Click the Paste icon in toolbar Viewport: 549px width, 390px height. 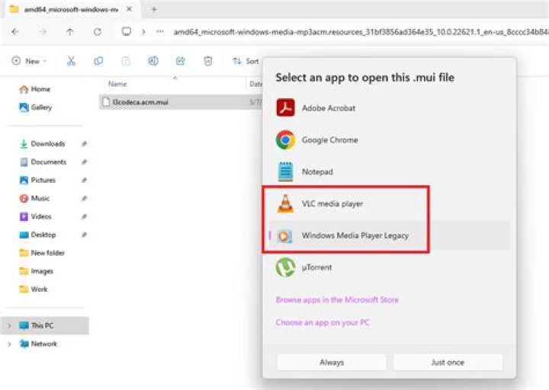point(126,61)
